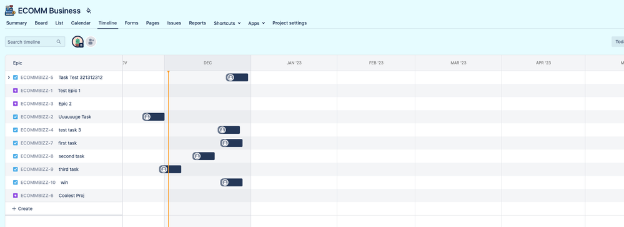Click the plus icon beside Create
624x227 pixels.
(x=14, y=209)
